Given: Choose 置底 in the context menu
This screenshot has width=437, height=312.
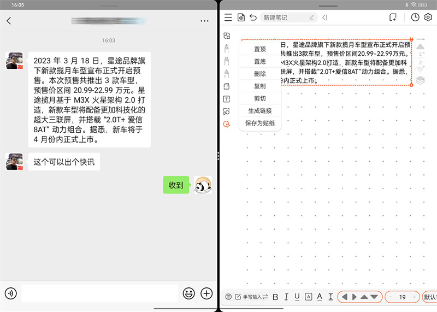Looking at the screenshot, I should [260, 62].
